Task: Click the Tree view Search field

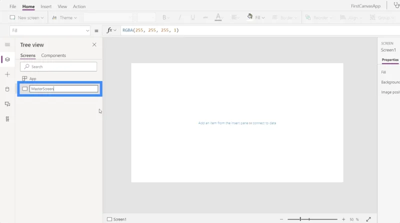Action: [58, 66]
